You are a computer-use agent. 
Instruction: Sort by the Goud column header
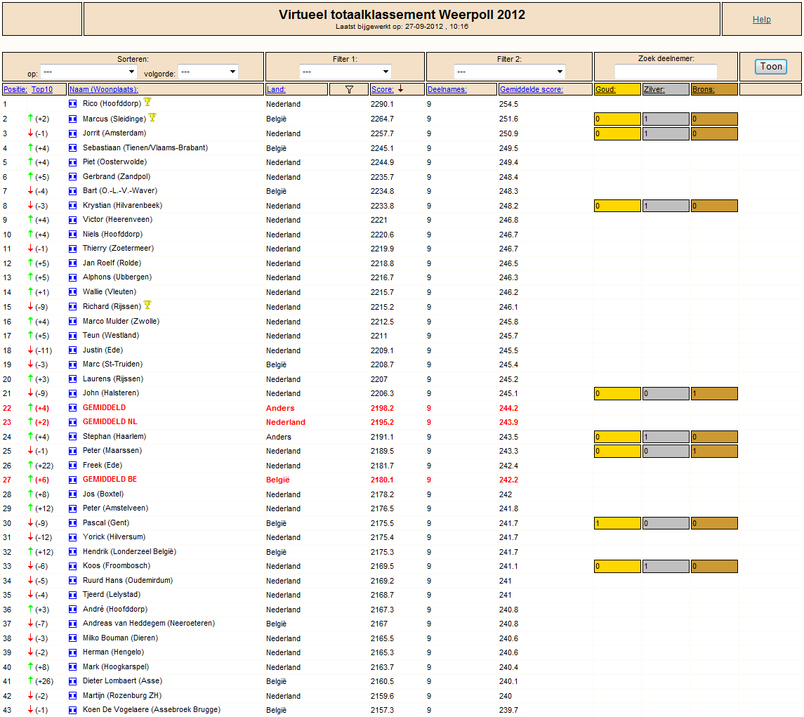coord(605,89)
